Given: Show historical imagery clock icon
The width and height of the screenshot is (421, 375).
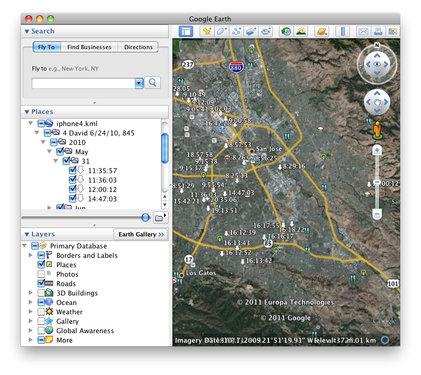Looking at the screenshot, I should [286, 31].
